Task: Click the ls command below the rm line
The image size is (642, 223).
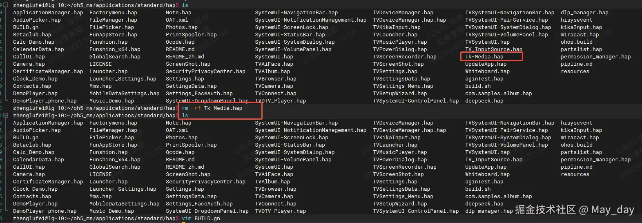Action: tap(185, 116)
